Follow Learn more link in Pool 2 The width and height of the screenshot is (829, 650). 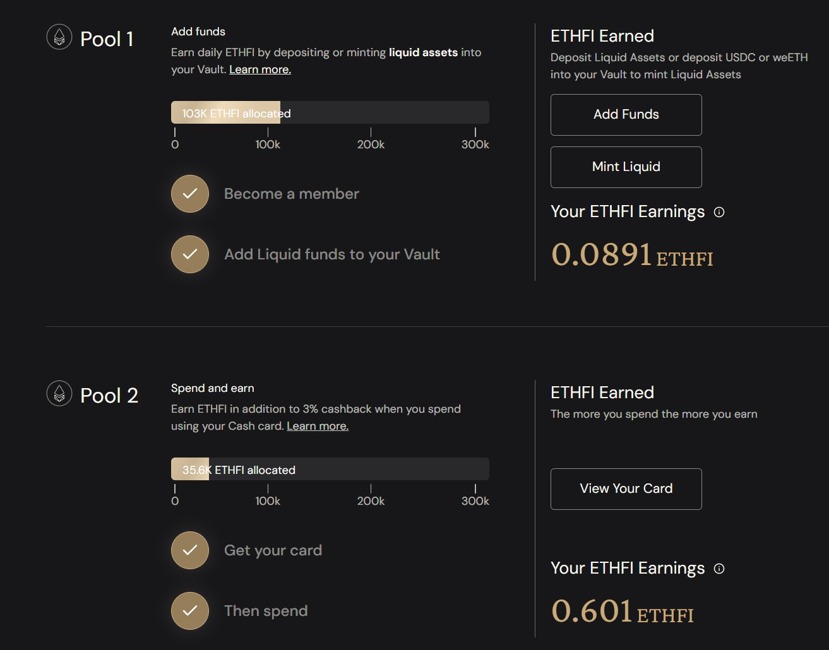318,426
